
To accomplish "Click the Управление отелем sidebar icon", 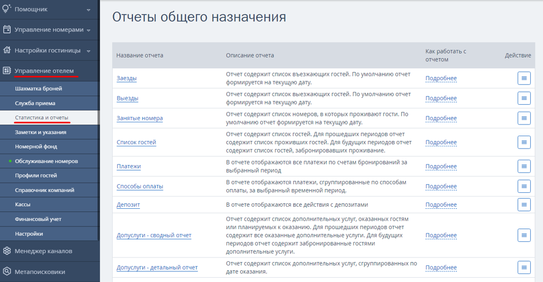I will [x=6, y=70].
